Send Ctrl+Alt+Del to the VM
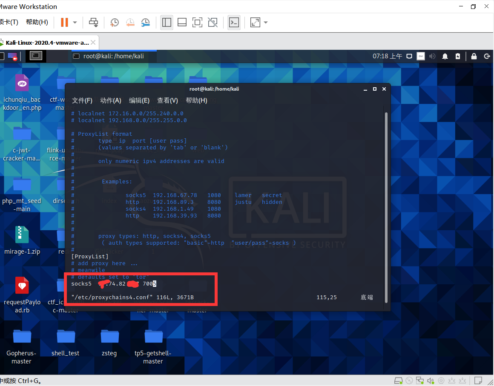Screen dimensions: 494x386 click(x=93, y=23)
